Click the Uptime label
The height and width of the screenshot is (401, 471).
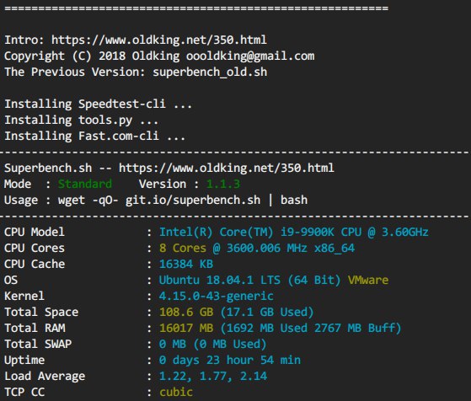24,361
